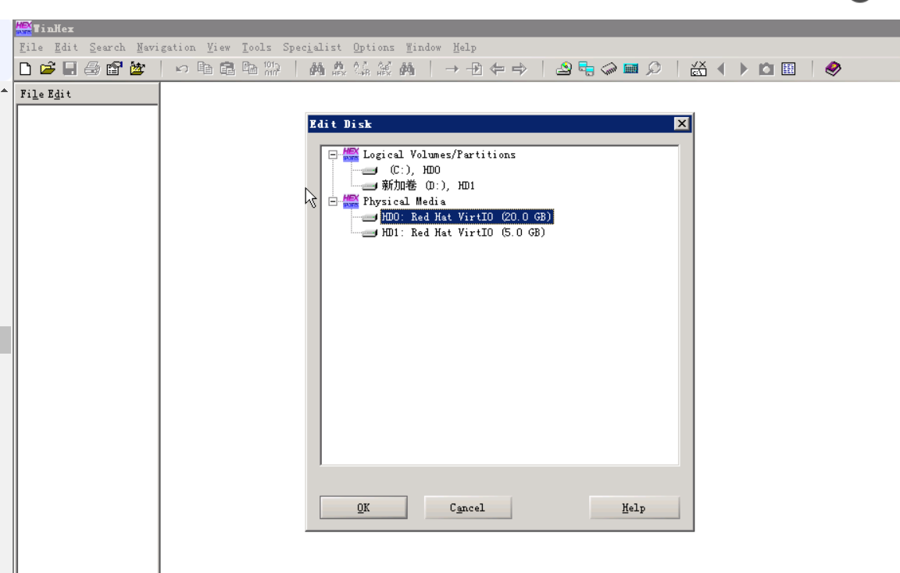Click the Analyze magnifier toolbar icon
Viewport: 900px width, 573px height.
click(x=654, y=69)
